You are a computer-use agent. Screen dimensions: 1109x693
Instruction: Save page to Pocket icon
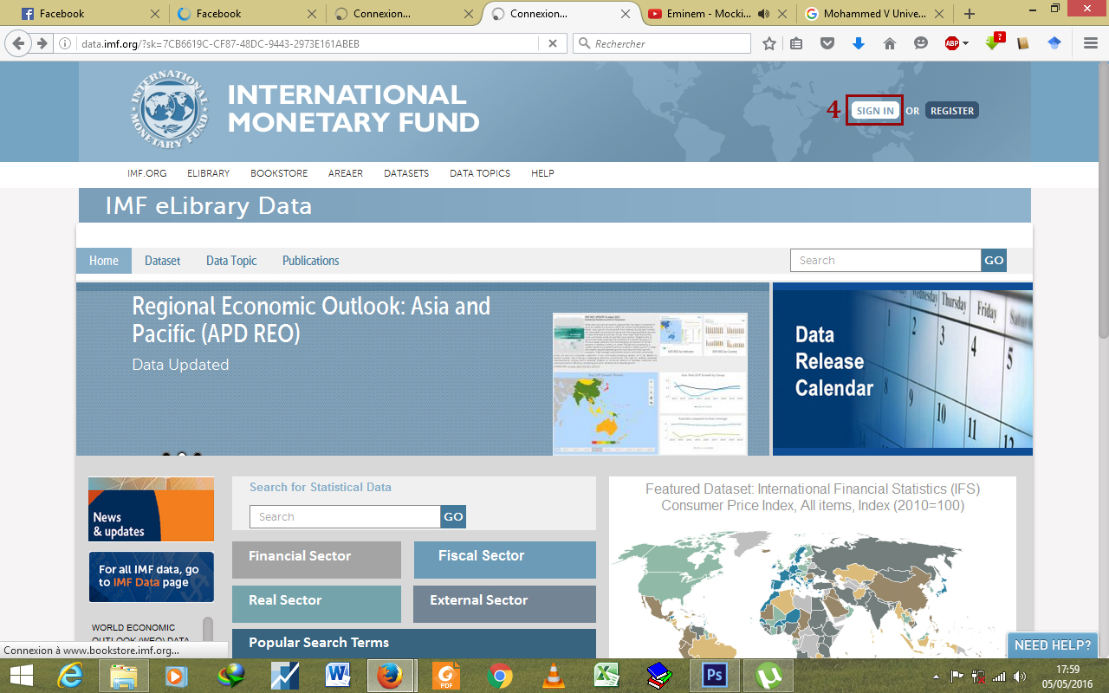pyautogui.click(x=827, y=43)
